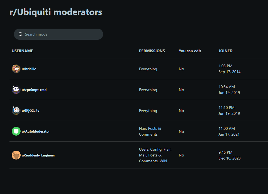Click Suddenly_Engineer's Users, Config, Flair permissions
This screenshot has height=194, width=268.
[x=155, y=155]
